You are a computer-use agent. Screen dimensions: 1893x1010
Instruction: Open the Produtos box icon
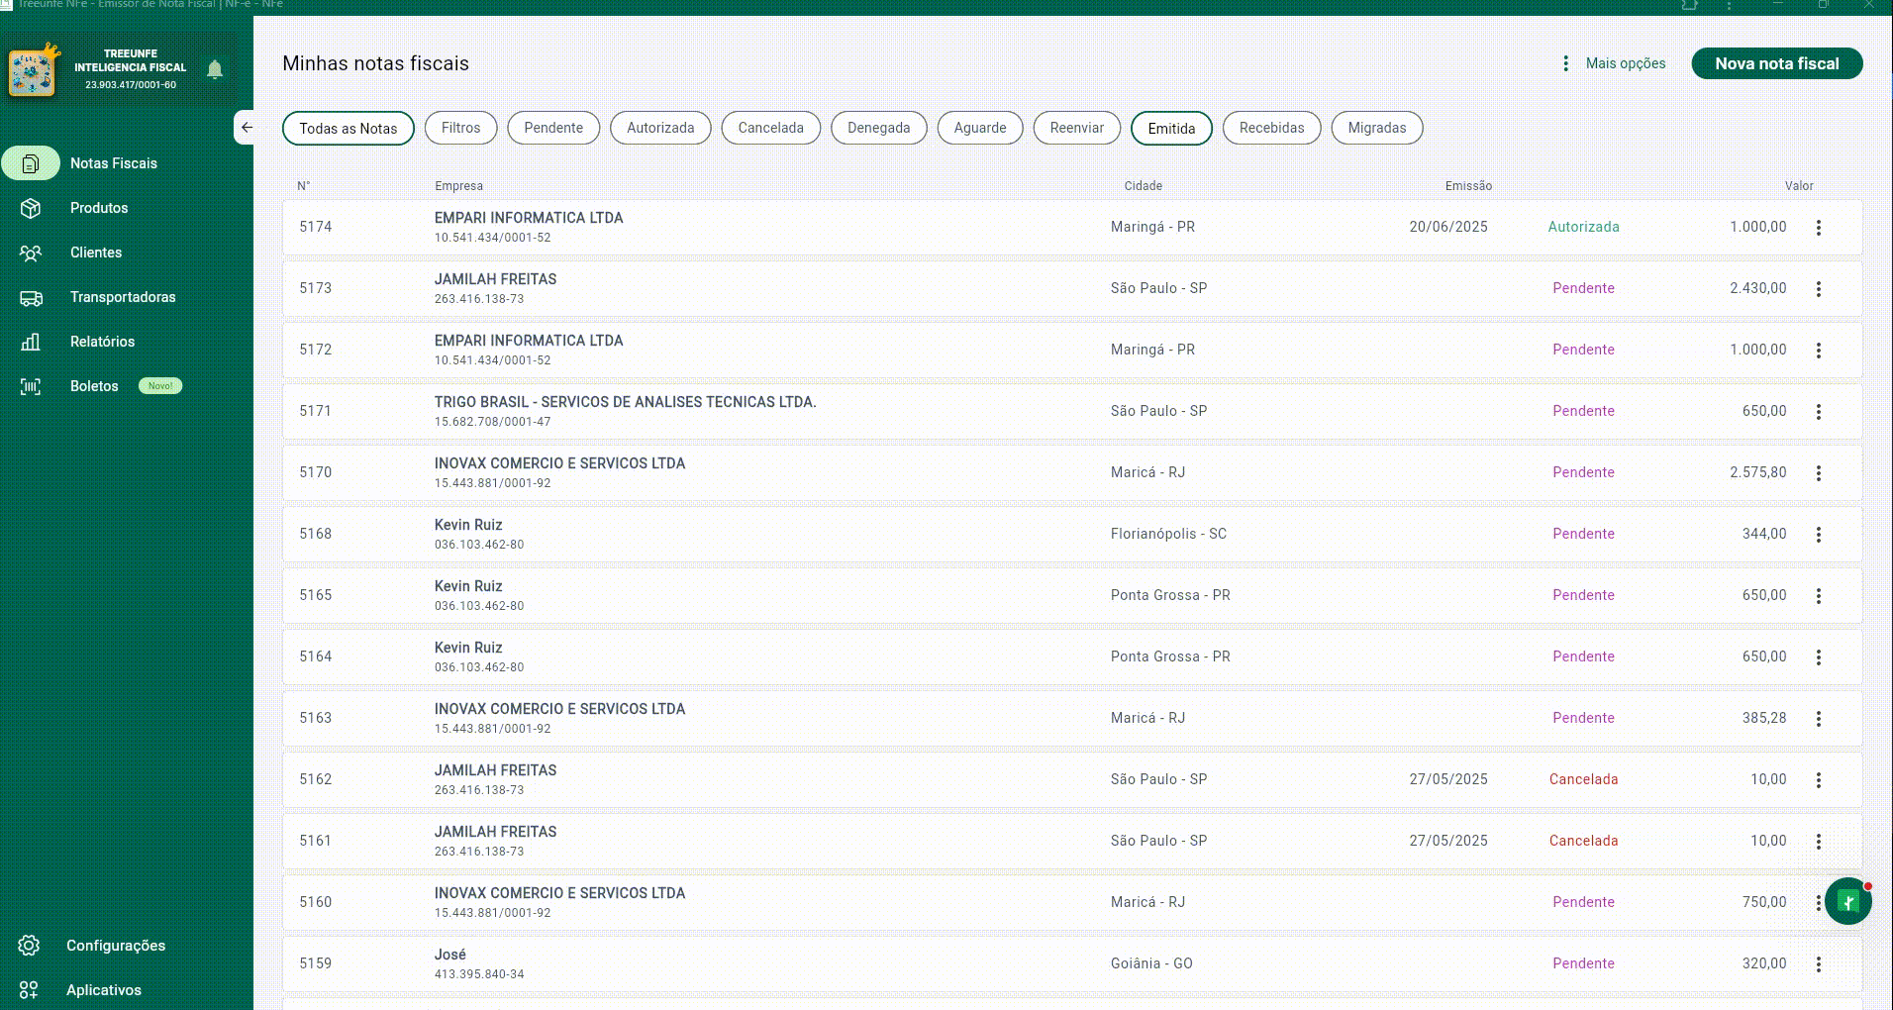coord(31,208)
